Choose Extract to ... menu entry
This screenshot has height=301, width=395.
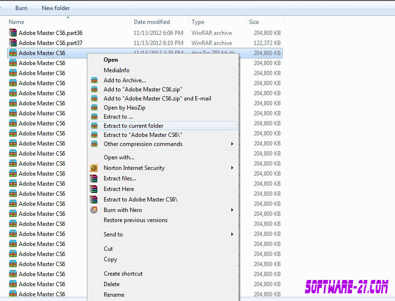click(118, 117)
